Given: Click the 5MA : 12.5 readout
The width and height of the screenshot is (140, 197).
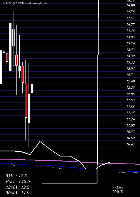Looking at the screenshot, I should (x=16, y=176).
